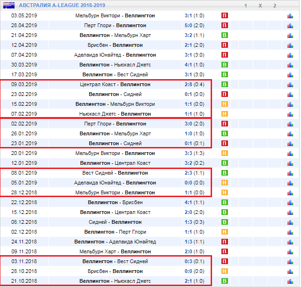Open stats chart icon for 23.01.2019 match
Screen dimensions: 301x287
click(x=290, y=144)
